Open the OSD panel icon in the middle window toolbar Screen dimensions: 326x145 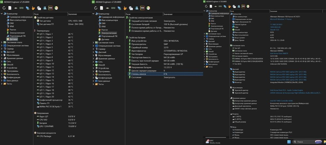point(142,8)
